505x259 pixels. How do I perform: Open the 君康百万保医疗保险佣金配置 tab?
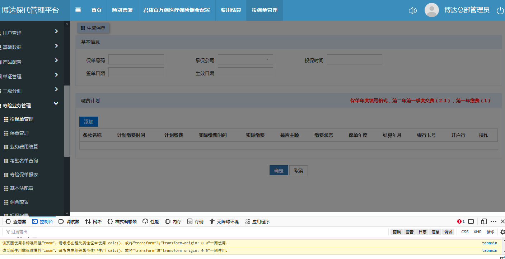pyautogui.click(x=177, y=10)
